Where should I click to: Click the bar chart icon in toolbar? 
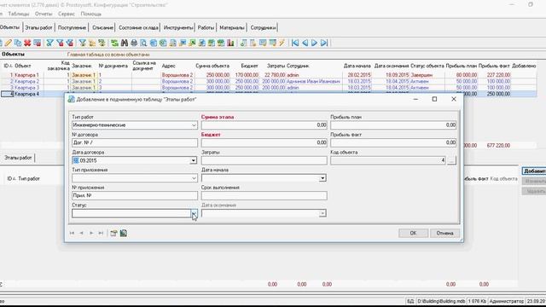point(230,43)
